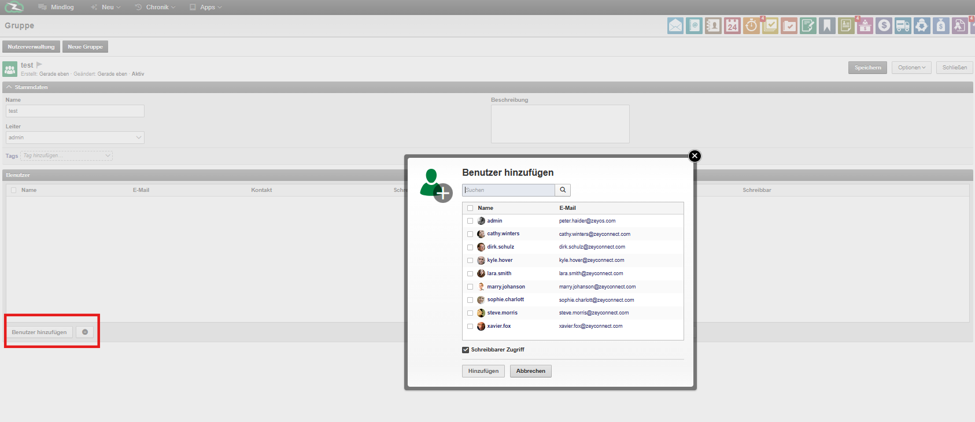This screenshot has width=975, height=422.
Task: Click the stopwatch time tracking icon
Action: (x=751, y=25)
